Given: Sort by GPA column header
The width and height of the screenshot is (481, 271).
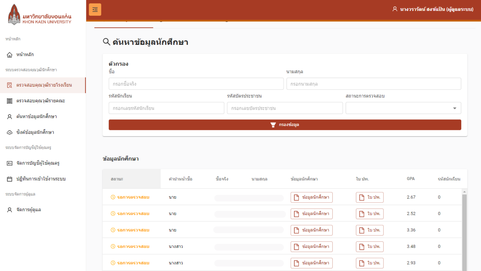Looking at the screenshot, I should coord(411,179).
